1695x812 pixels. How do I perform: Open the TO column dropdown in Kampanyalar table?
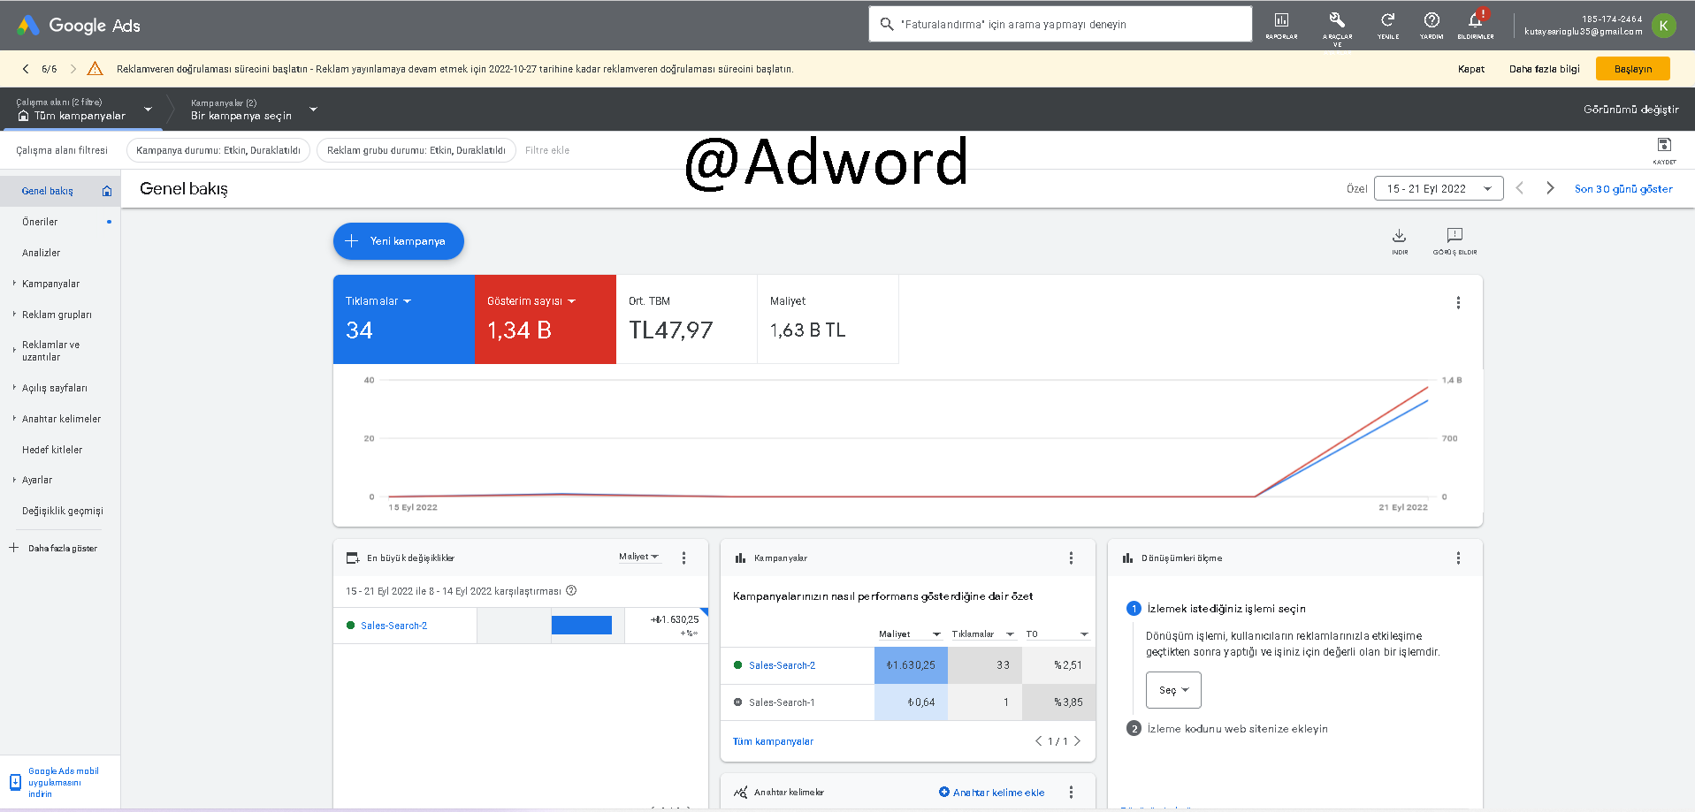click(1057, 634)
